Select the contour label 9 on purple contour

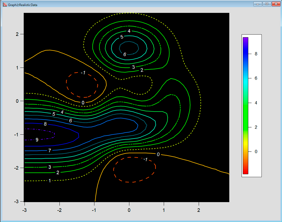click(37, 140)
